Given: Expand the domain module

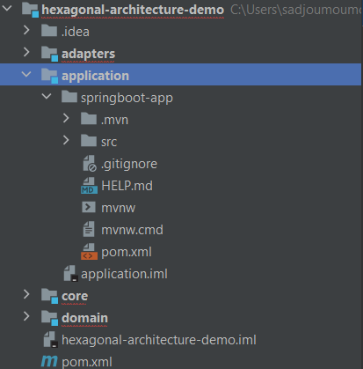Looking at the screenshot, I should click(26, 316).
